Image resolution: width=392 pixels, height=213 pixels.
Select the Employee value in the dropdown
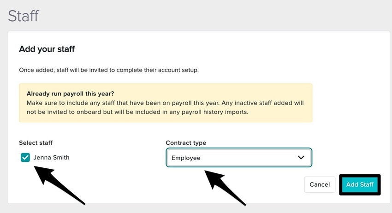pyautogui.click(x=186, y=158)
